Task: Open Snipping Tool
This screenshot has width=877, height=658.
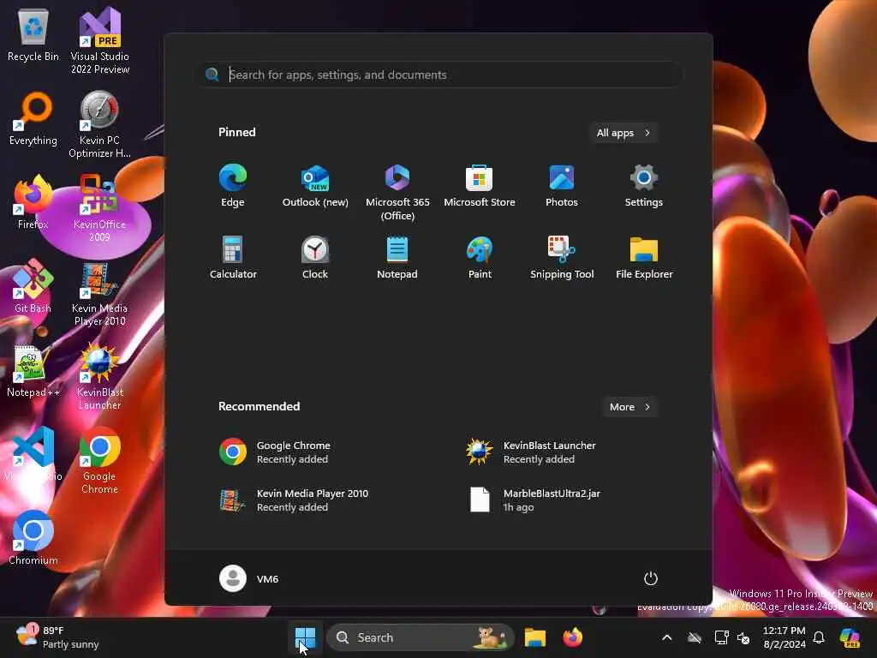Action: coord(562,258)
